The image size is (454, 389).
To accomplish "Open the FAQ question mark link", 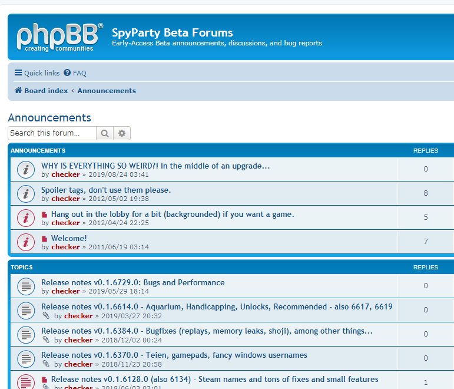I will (75, 72).
